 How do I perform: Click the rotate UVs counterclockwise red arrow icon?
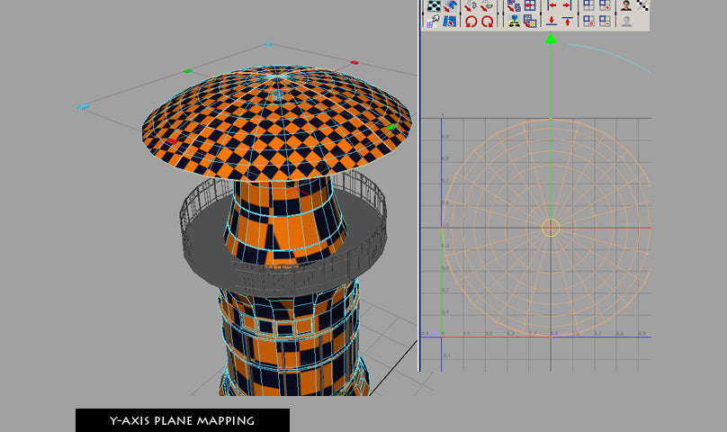(470, 21)
